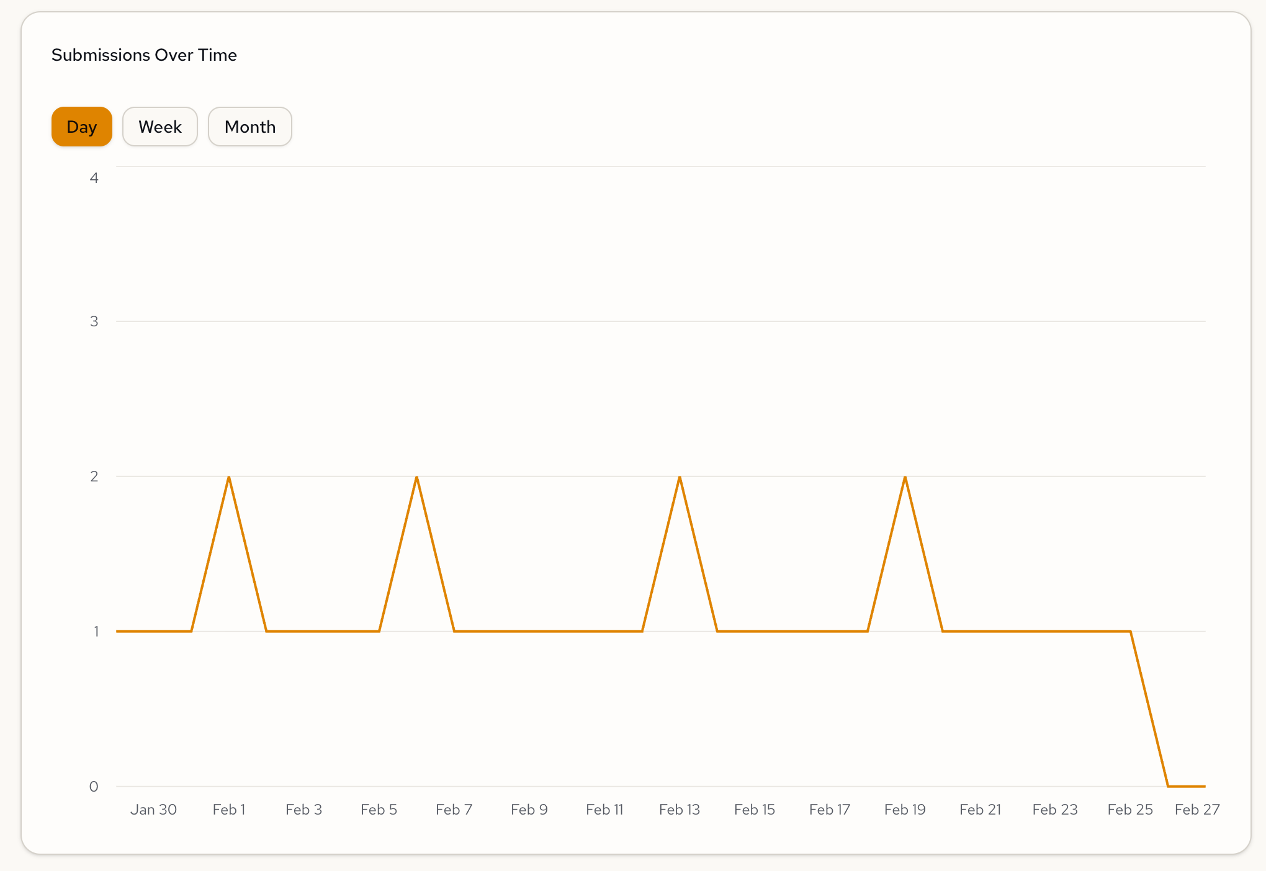
Task: Click the Feb 13 peak point
Action: pyautogui.click(x=680, y=476)
